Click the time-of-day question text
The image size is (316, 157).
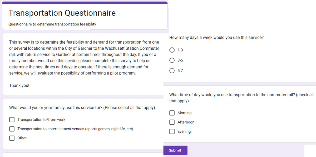pos(241,98)
